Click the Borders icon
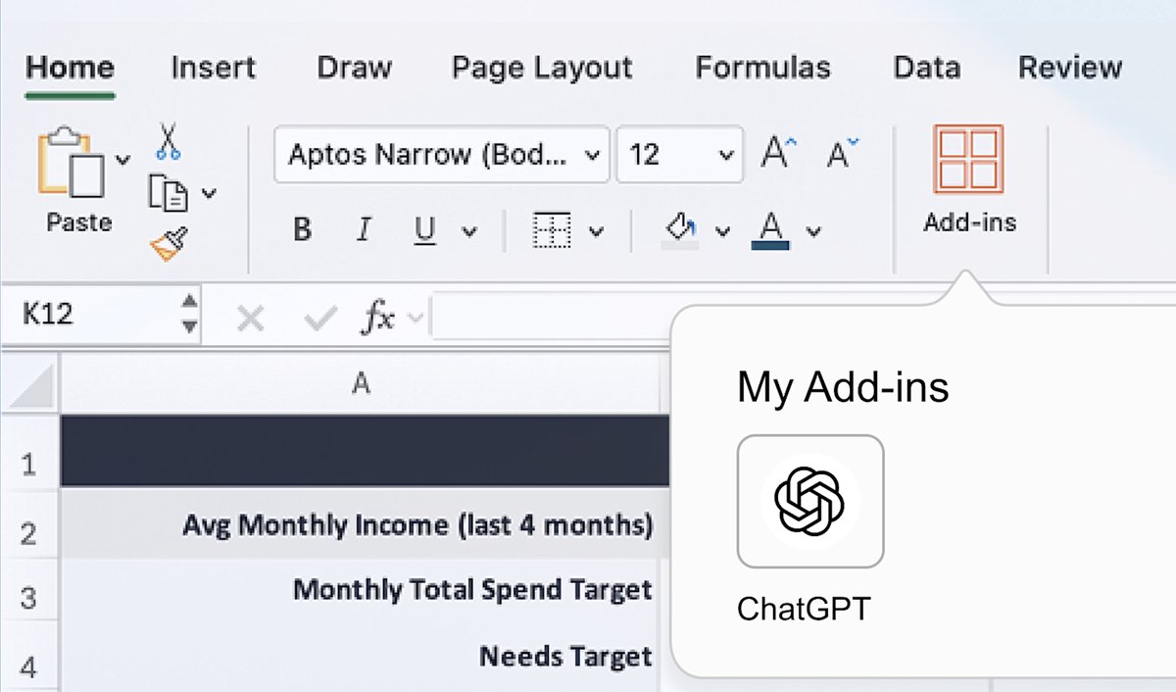1176x692 pixels. (x=551, y=230)
